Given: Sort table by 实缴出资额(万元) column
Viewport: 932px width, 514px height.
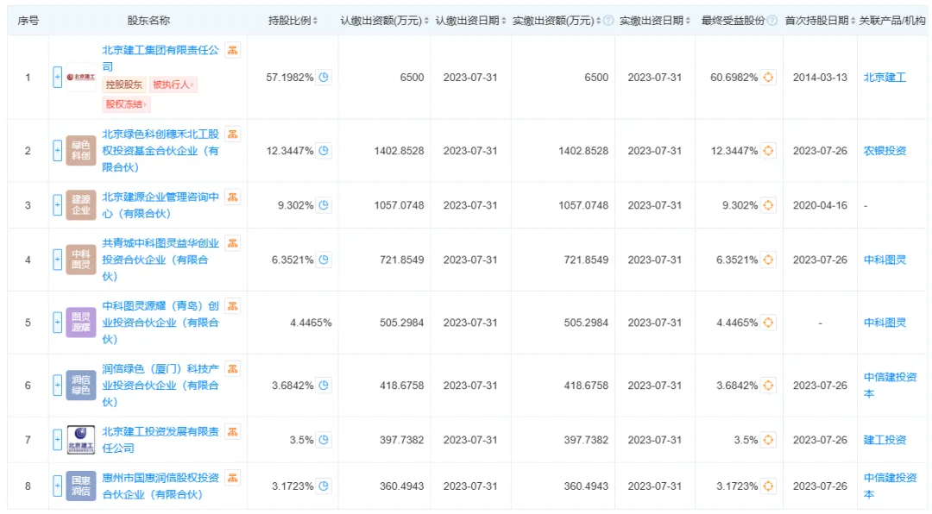Looking at the screenshot, I should click(x=599, y=21).
